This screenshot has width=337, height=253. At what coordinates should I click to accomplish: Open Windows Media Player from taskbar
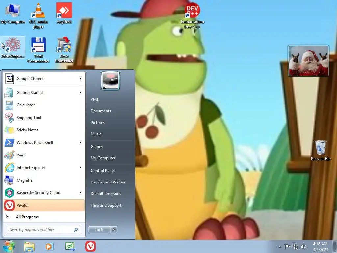tap(49, 247)
